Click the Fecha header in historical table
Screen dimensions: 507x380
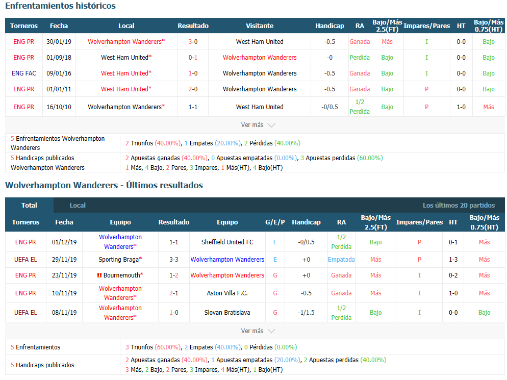coord(59,26)
